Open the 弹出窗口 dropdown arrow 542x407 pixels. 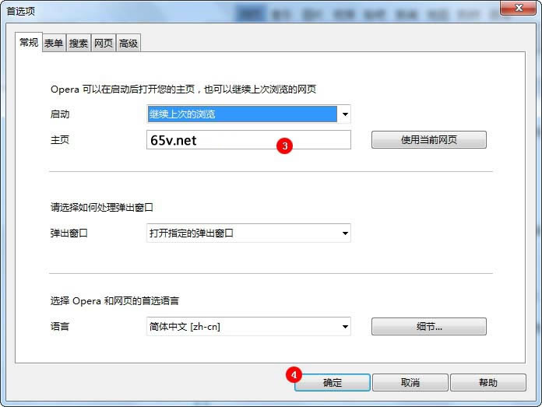click(345, 233)
